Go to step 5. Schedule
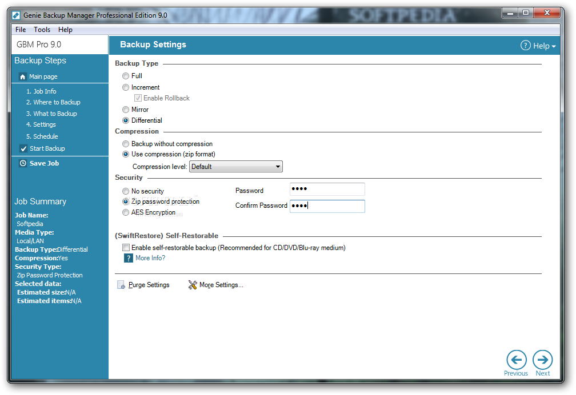Screen dimensions: 576x395 [42, 136]
